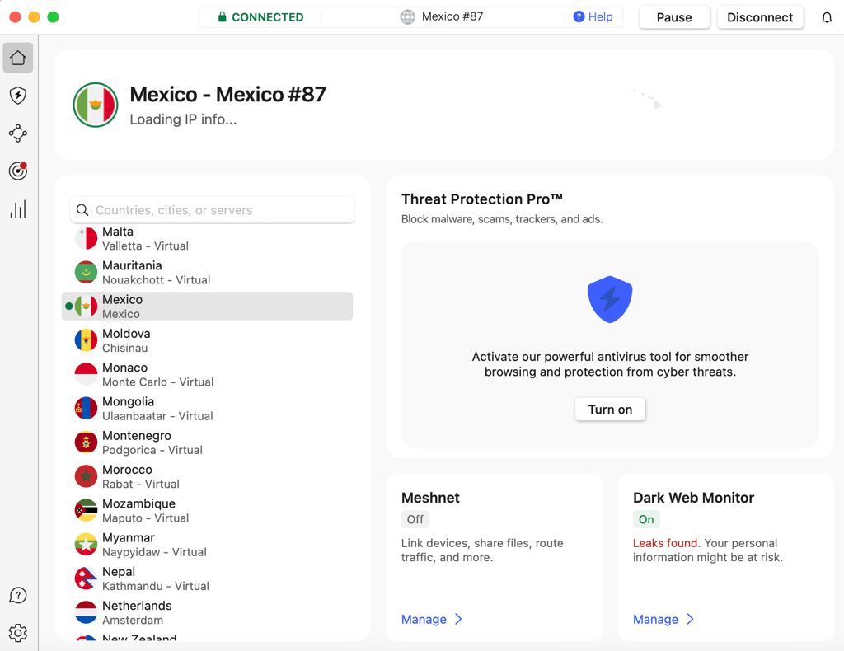The width and height of the screenshot is (844, 651).
Task: Open the Help link
Action: click(593, 16)
